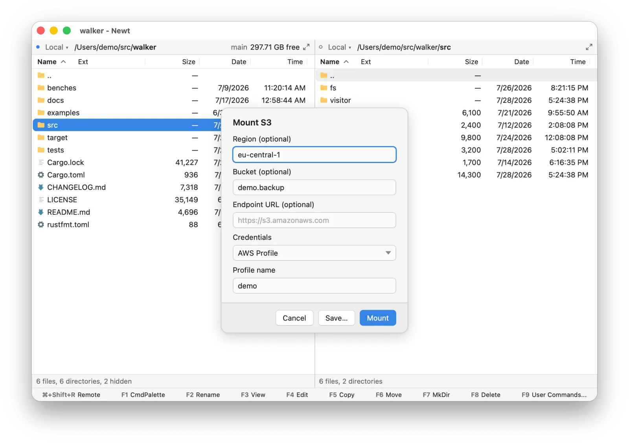Click the Date column header in the right pane

[x=522, y=62]
